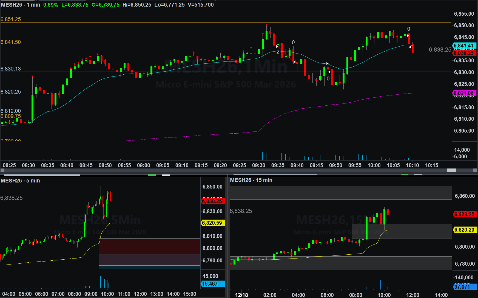Click the exit arrow marker beside the 6,838.25 candle
Screen dimensions: 478x298
[x=410, y=47]
